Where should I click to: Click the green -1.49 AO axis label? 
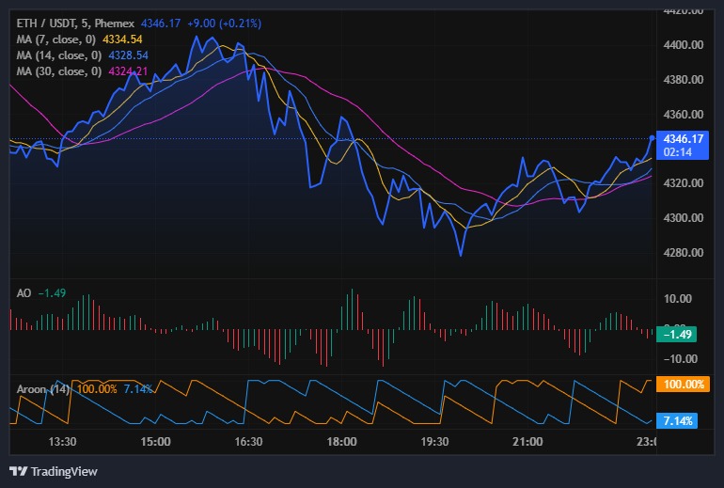[x=679, y=334]
